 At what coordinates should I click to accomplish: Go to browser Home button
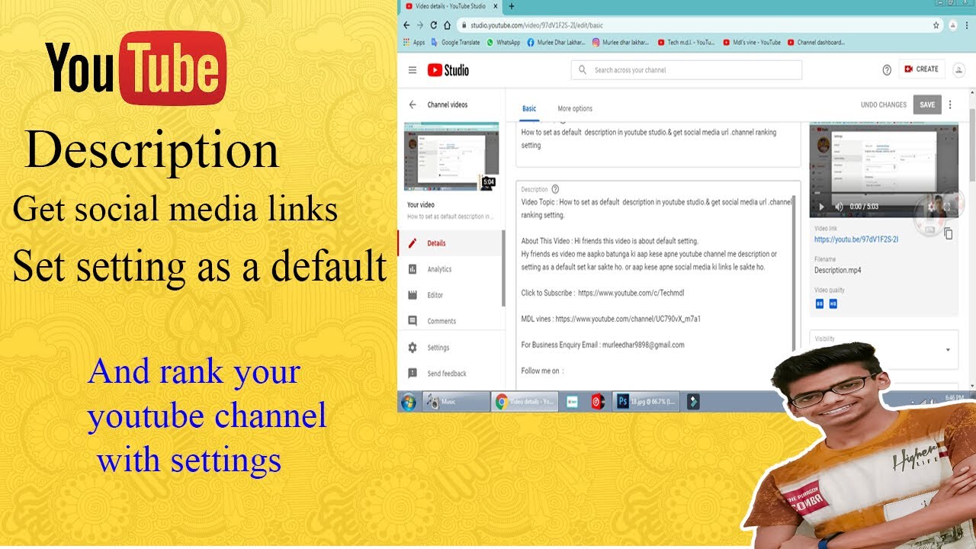point(447,25)
